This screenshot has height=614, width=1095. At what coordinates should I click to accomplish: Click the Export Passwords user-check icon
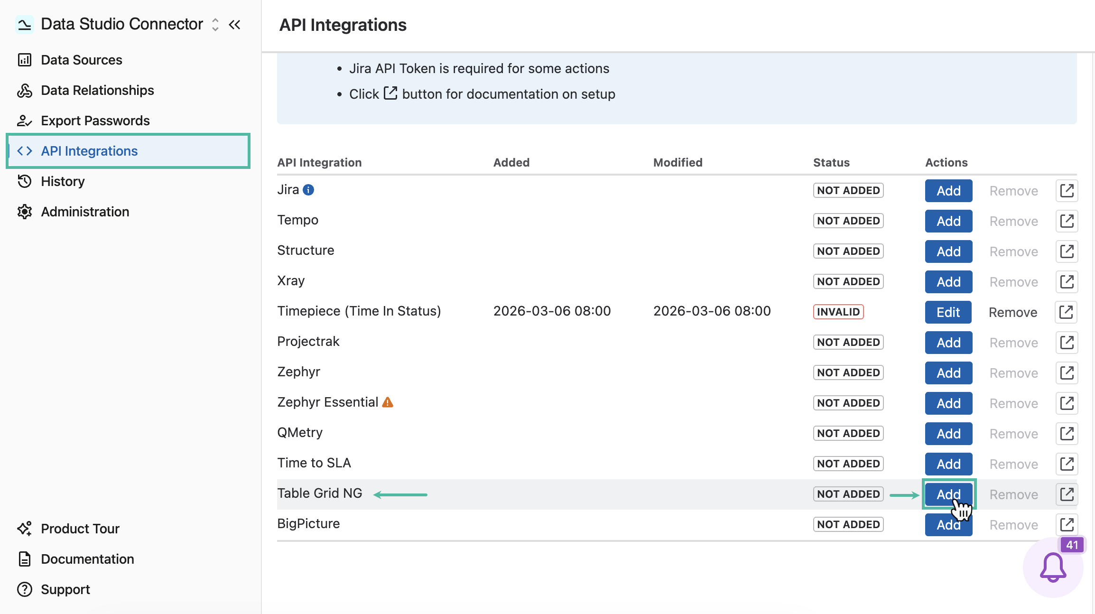[x=25, y=121]
